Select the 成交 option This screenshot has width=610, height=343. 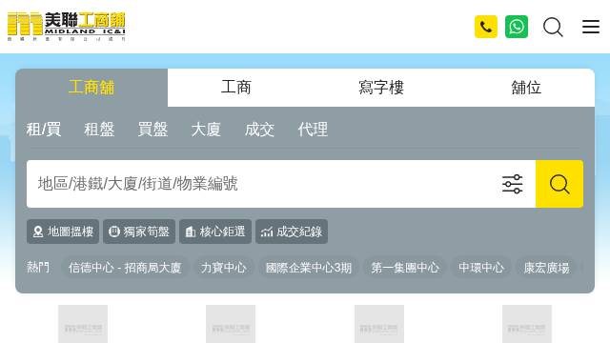(x=259, y=130)
